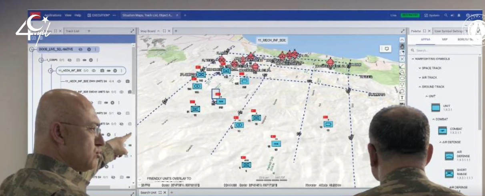The width and height of the screenshot is (485, 196).
Task: Toggle visibility eye of 1_CORPS
Action: coord(69,60)
